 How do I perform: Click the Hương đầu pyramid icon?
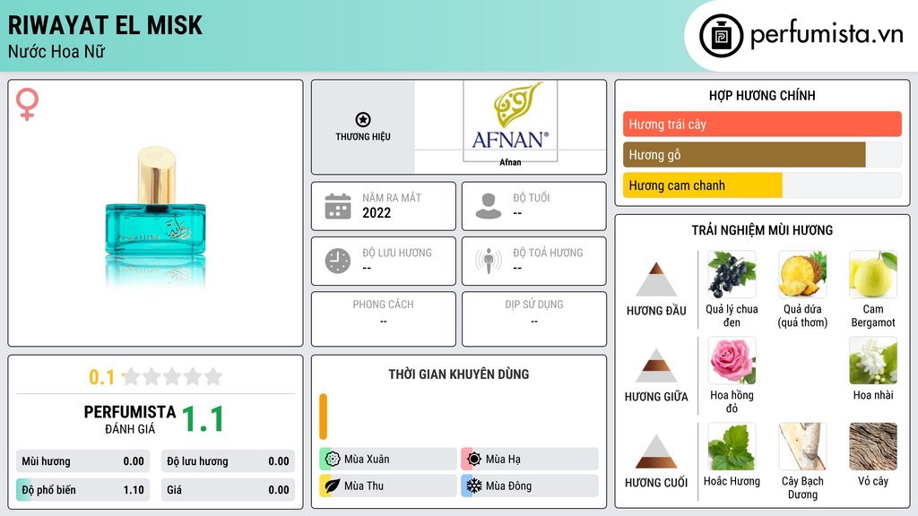coord(656,279)
